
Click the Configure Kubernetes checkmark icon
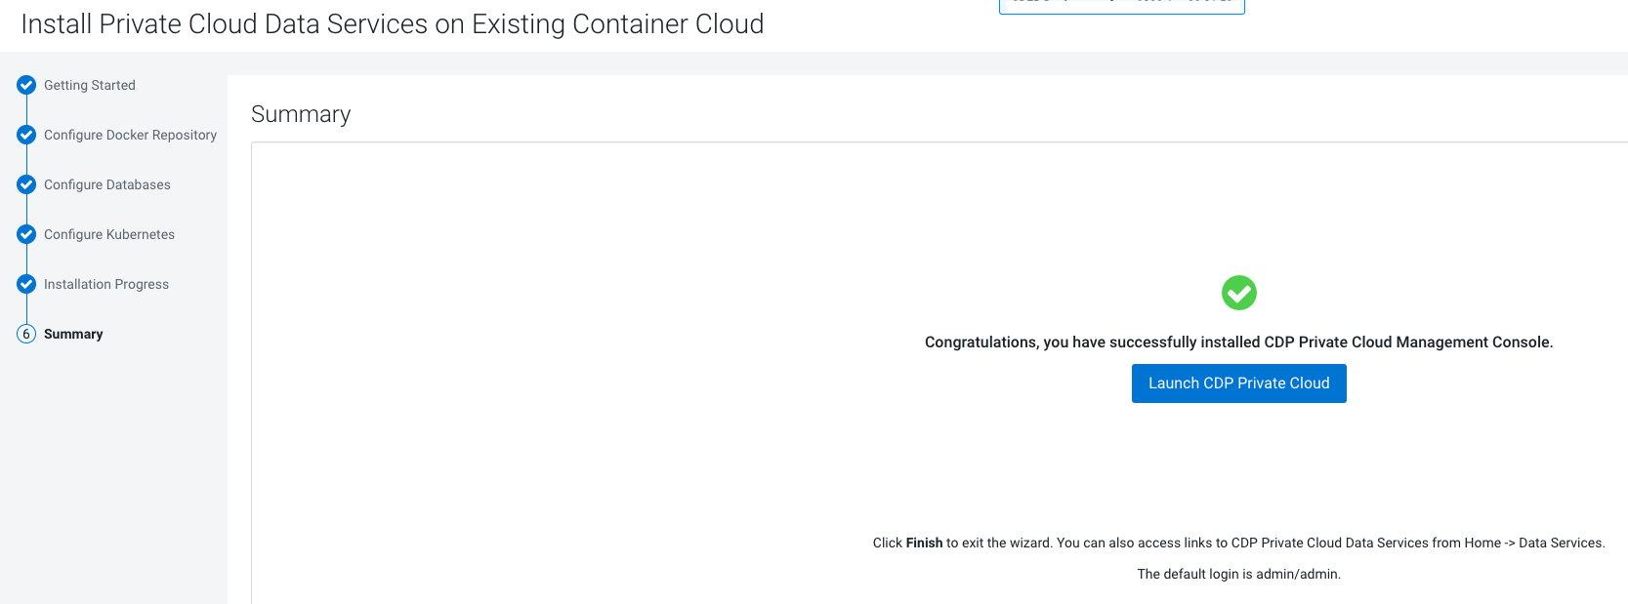pos(26,234)
